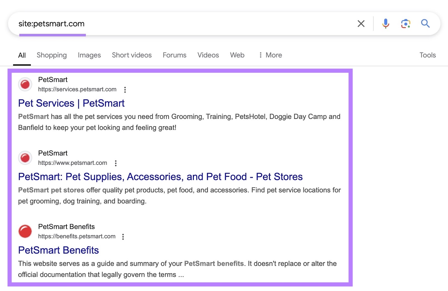Open the three-dot menu beside services.petsmart.com

(x=125, y=90)
